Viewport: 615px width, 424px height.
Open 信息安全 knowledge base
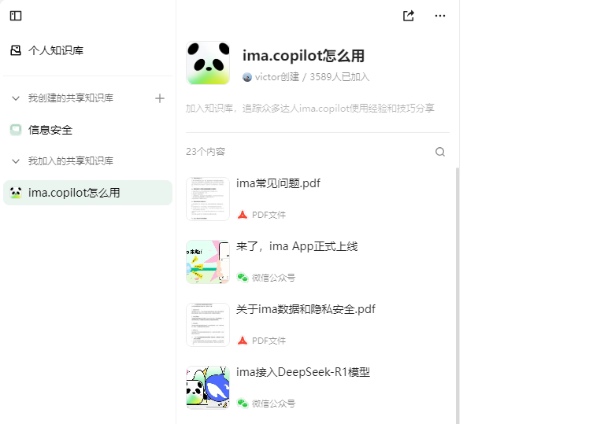pyautogui.click(x=50, y=130)
